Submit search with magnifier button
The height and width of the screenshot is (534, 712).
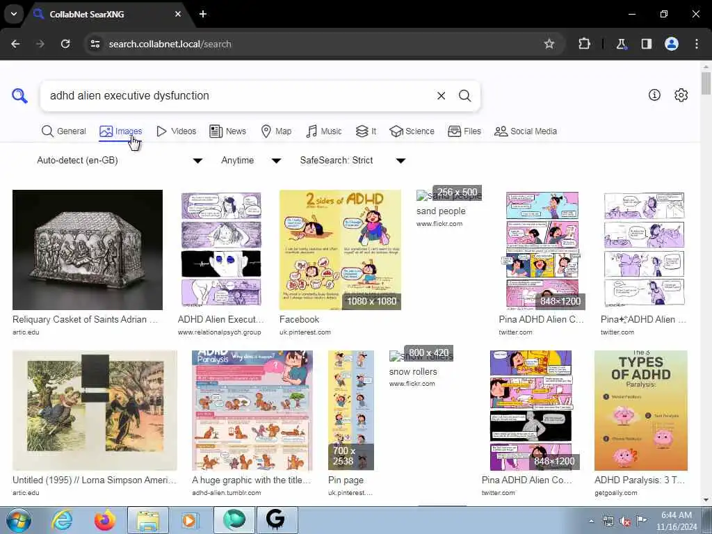[464, 96]
